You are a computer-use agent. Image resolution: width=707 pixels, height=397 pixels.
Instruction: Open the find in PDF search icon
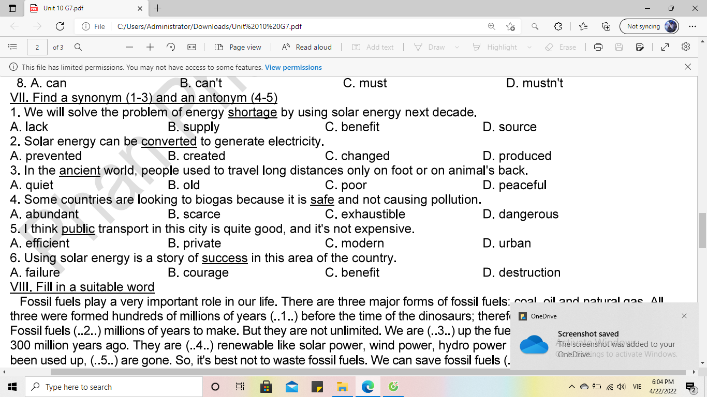pos(78,47)
